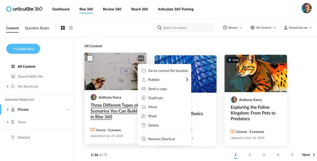Open the cat image course thumbnail
This screenshot has height=161, width=317.
256,73
